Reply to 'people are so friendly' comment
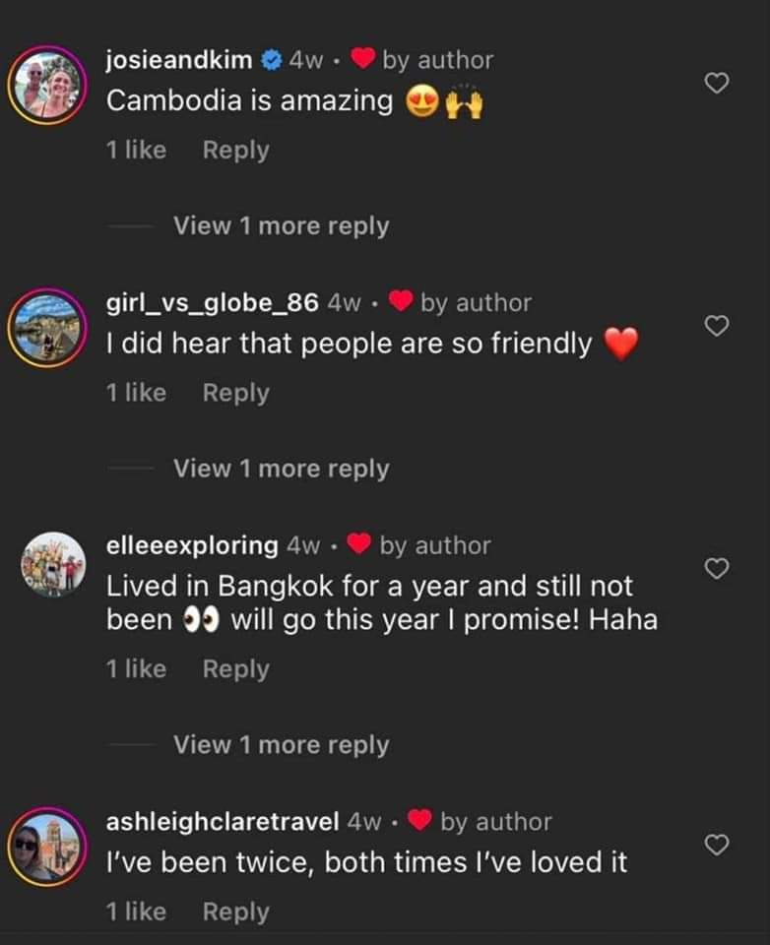The image size is (770, 945). click(235, 393)
